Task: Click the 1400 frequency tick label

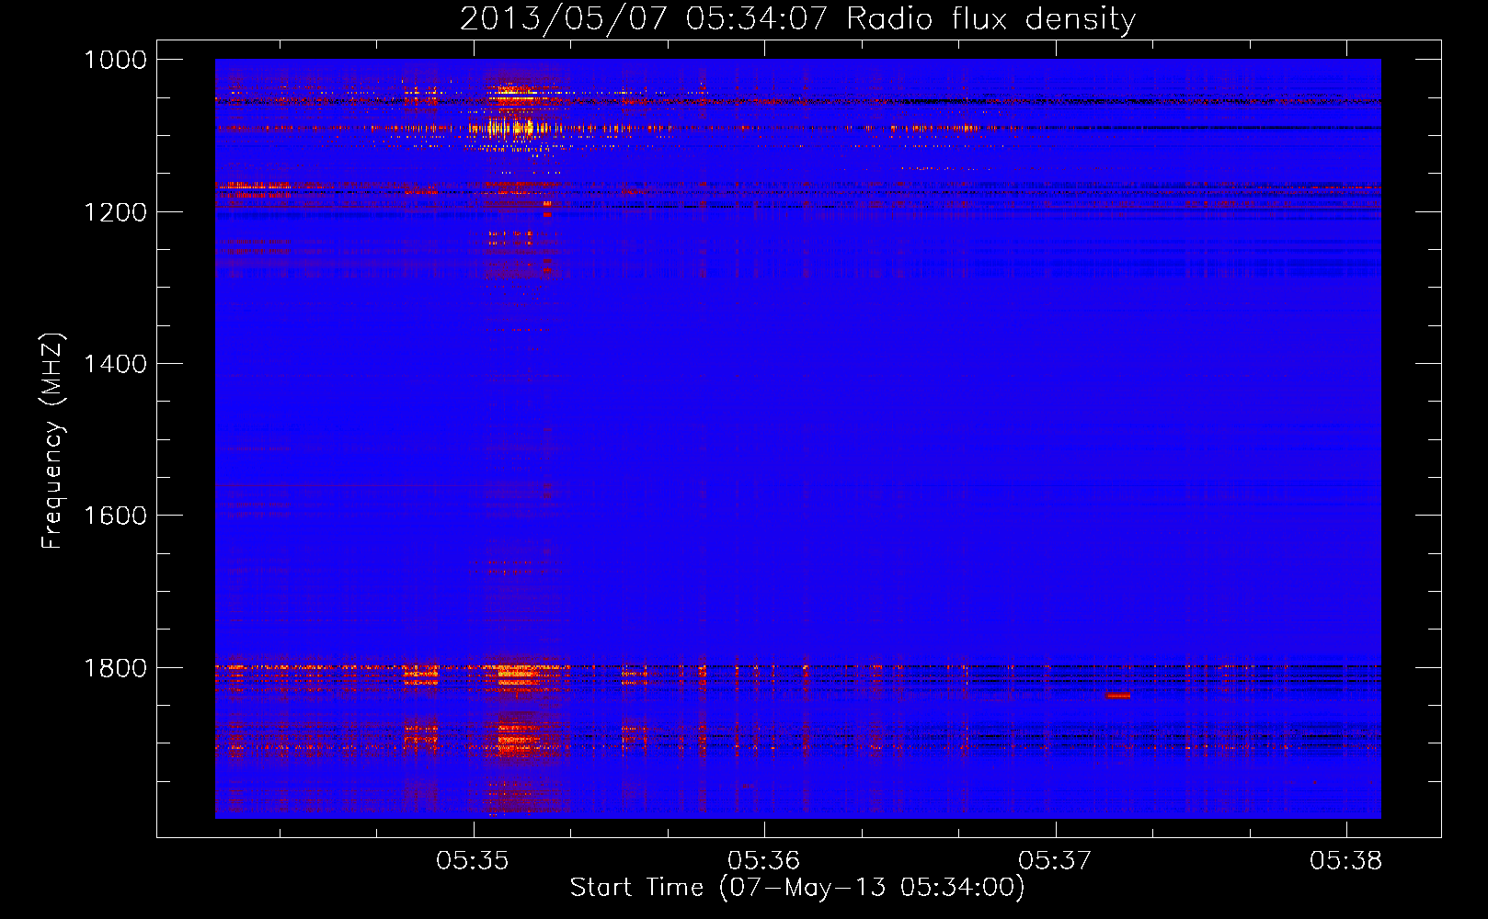Action: coord(115,364)
